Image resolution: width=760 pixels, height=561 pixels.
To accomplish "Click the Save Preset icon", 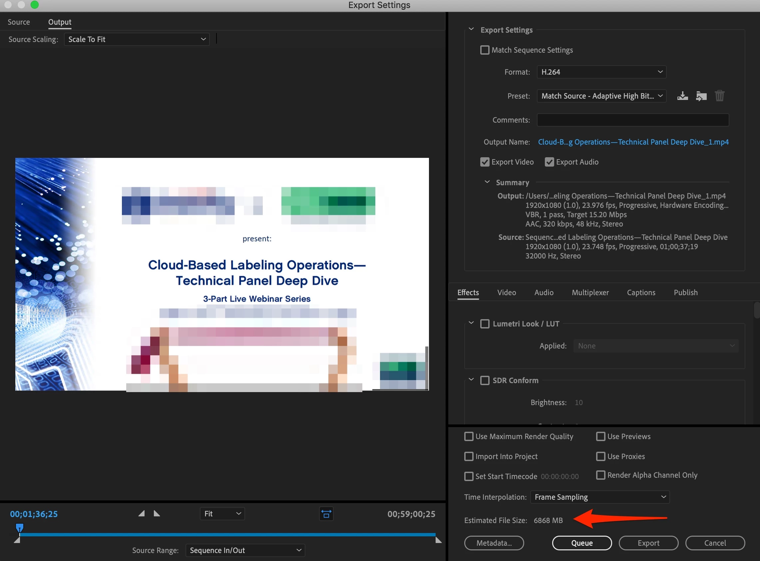I will (x=682, y=96).
